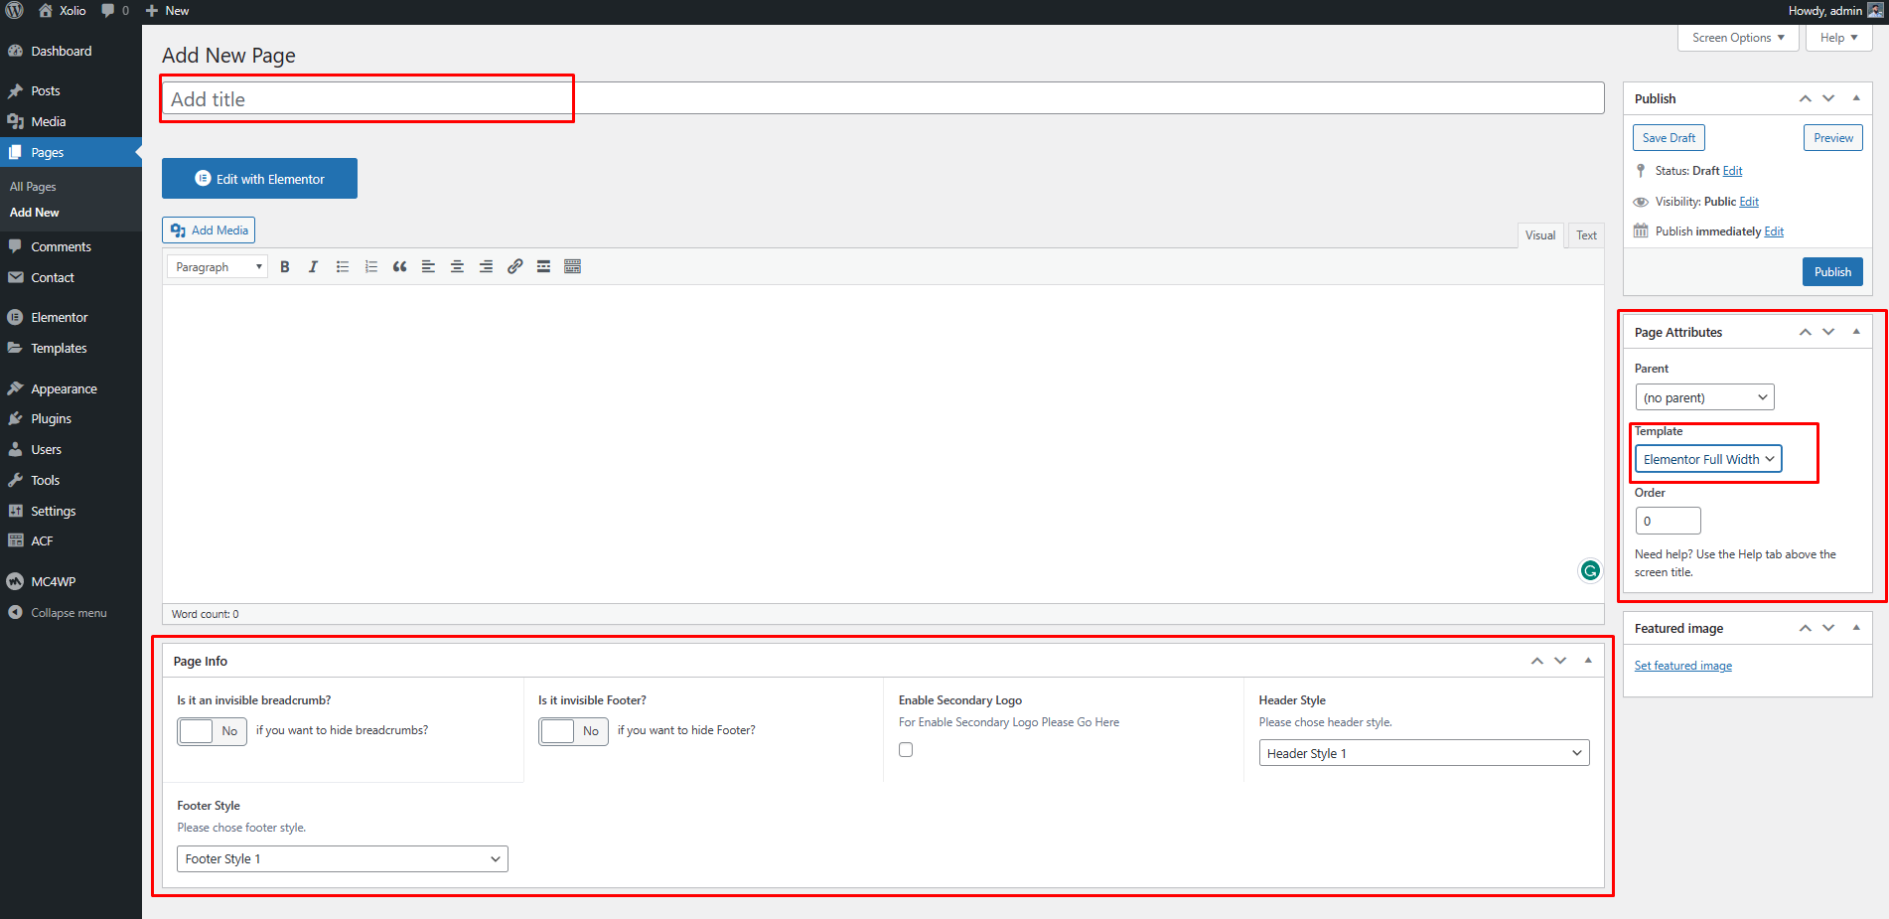Click the Add title input field
1889x919 pixels.
[x=882, y=99]
